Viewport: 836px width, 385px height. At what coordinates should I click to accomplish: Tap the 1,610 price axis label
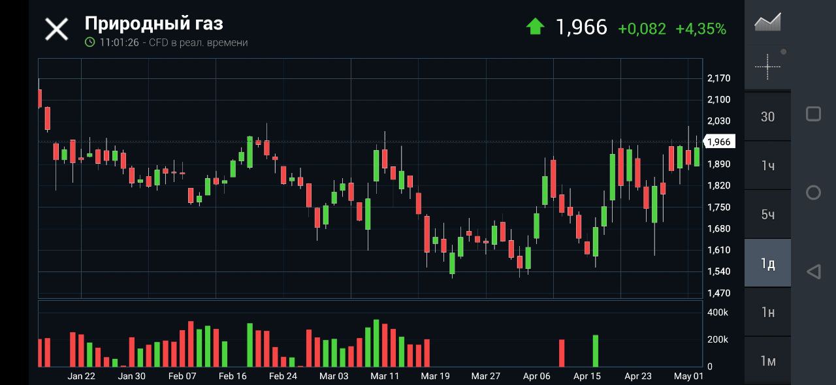[719, 250]
